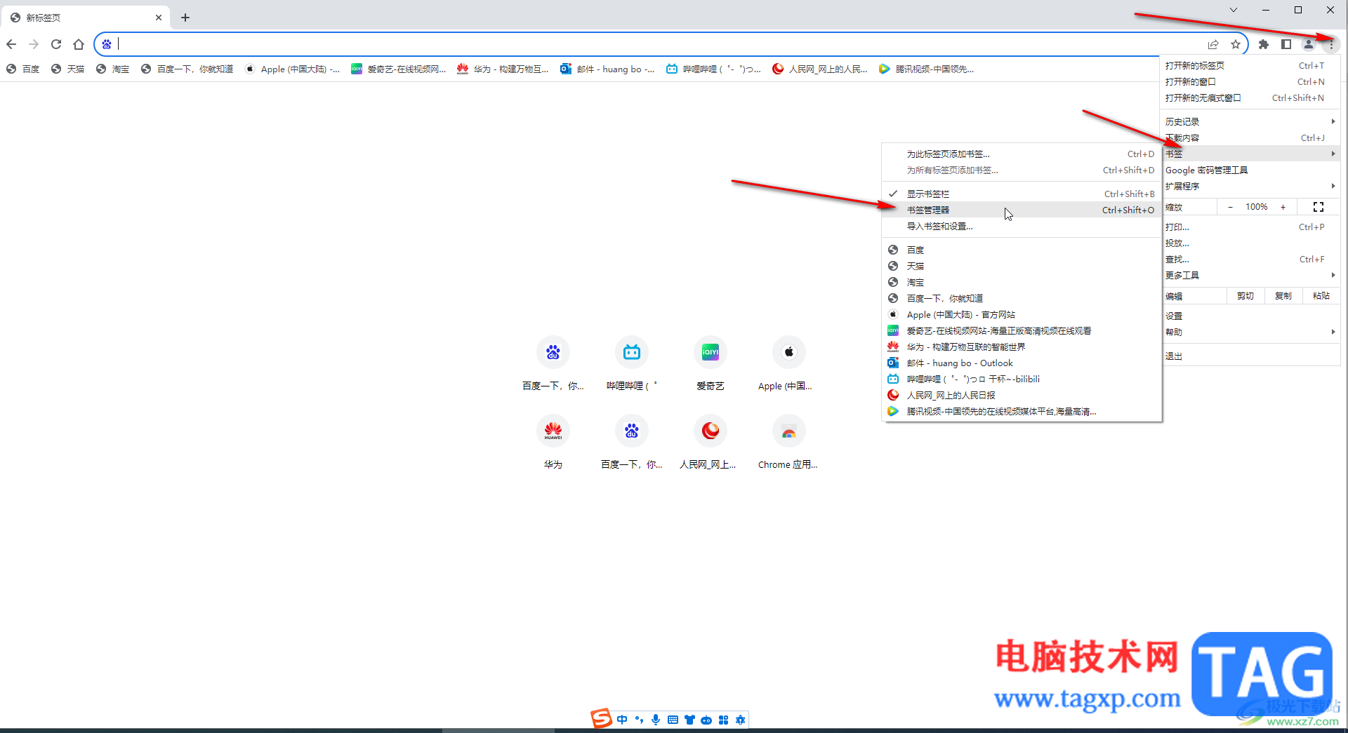1348x733 pixels.
Task: Open the profile avatar icon
Action: 1309,44
